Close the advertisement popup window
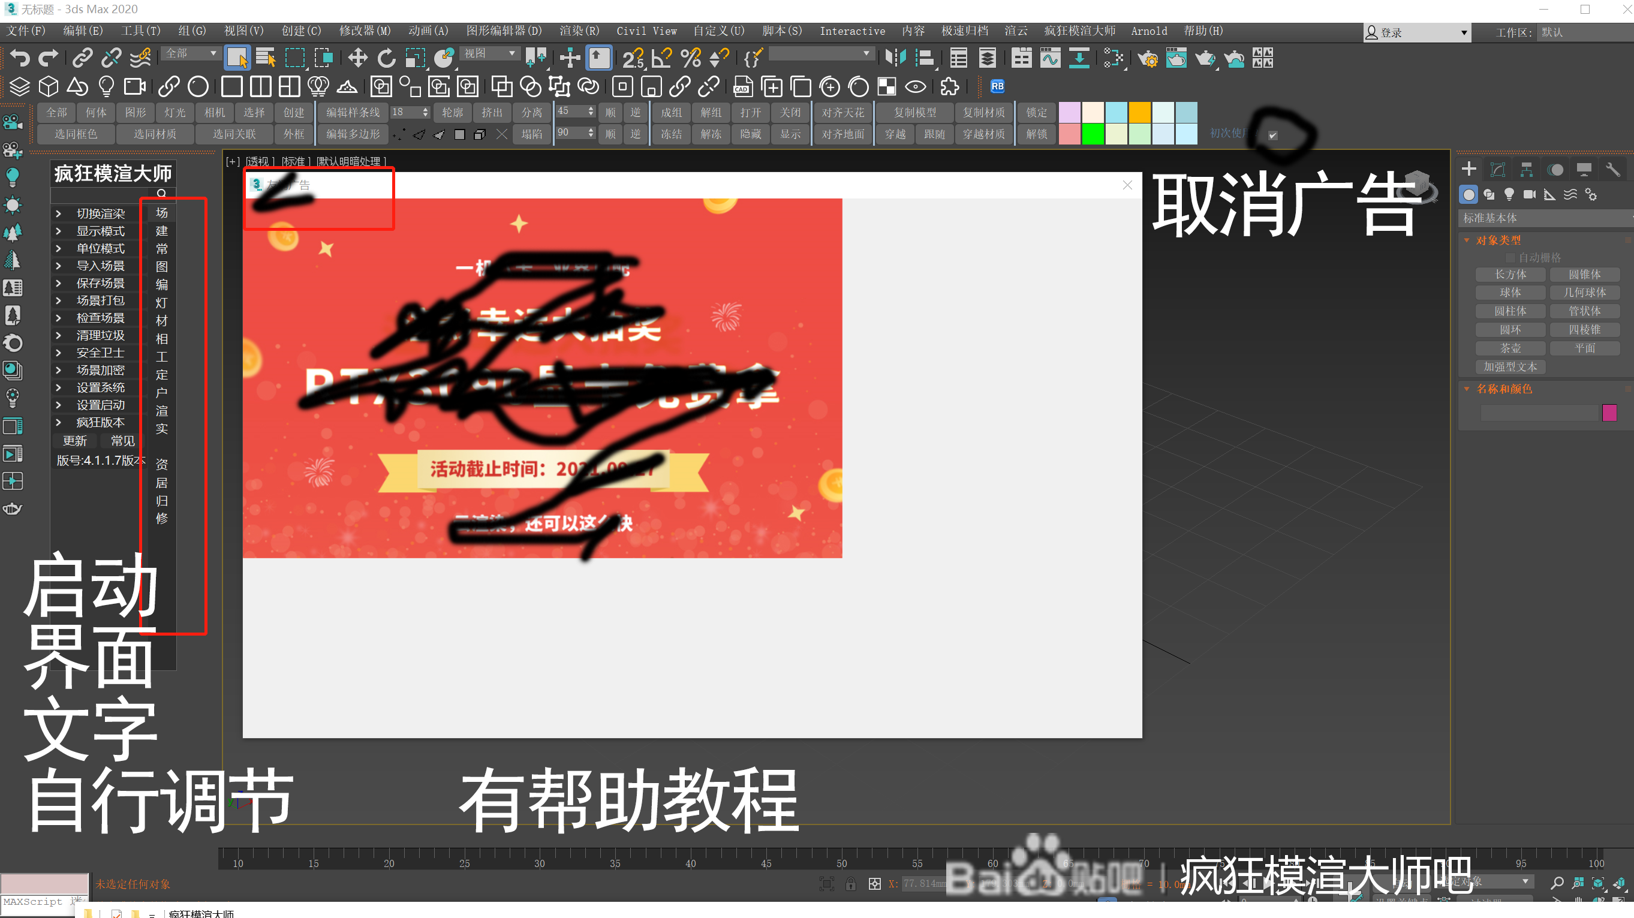This screenshot has width=1634, height=918. [x=1127, y=185]
